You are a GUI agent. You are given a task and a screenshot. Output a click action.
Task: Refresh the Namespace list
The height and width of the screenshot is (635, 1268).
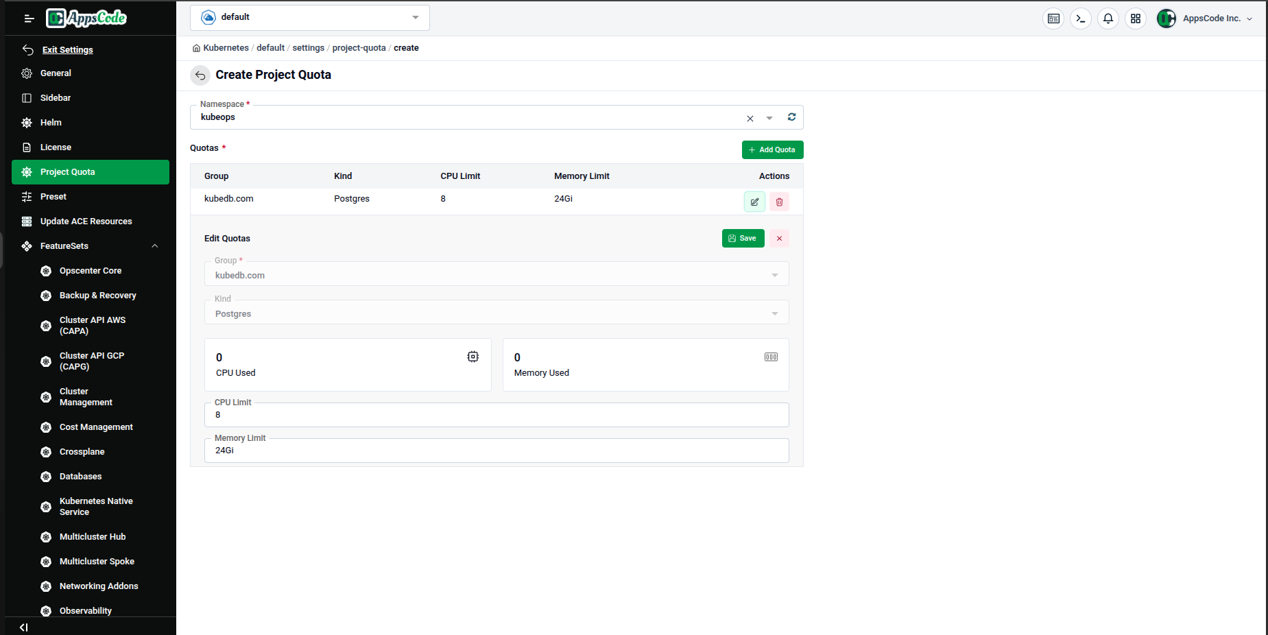pyautogui.click(x=791, y=117)
